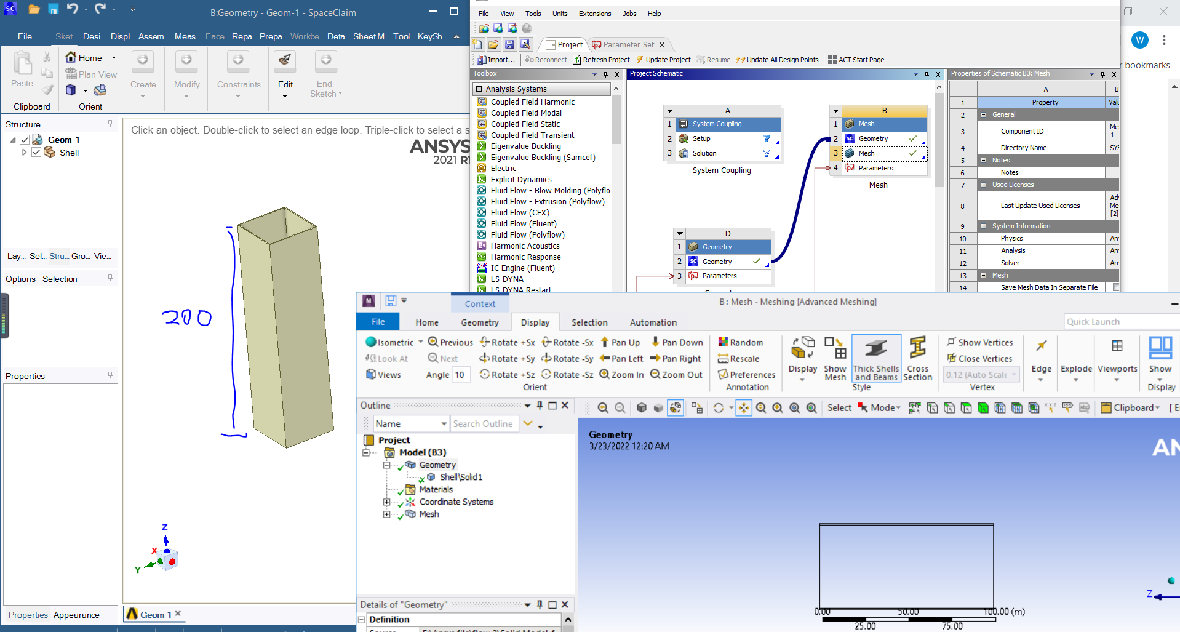Click Zoom Out in Orient group

point(676,374)
